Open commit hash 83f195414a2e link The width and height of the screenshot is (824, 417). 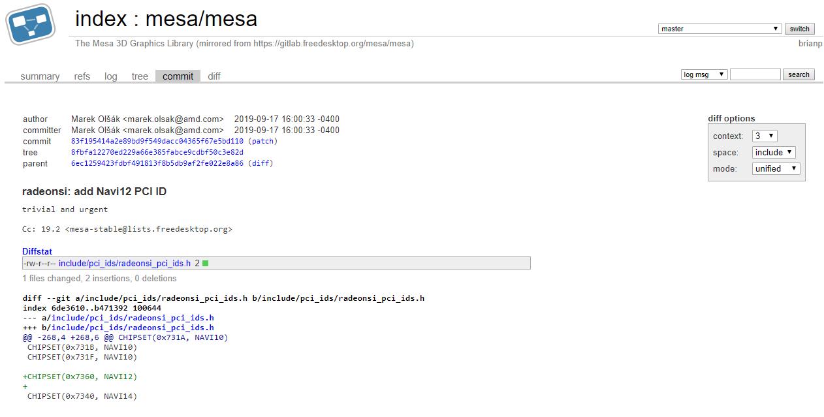click(157, 141)
